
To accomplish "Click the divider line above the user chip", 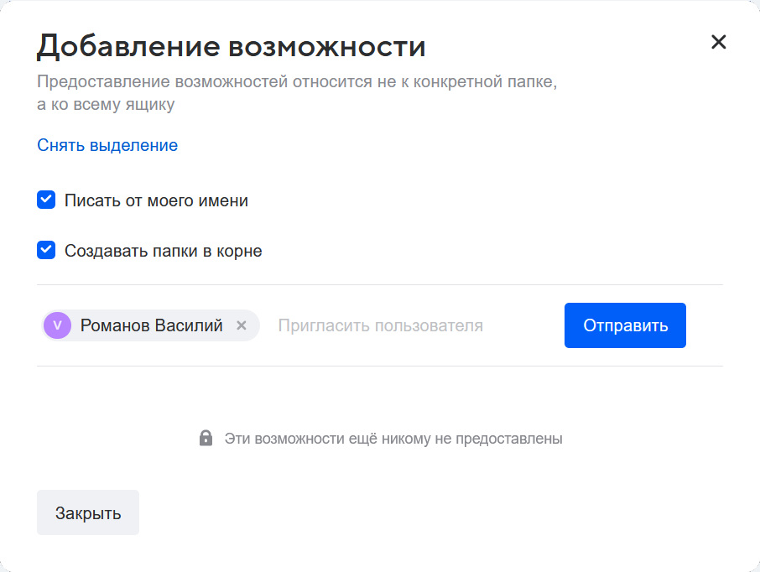I will pyautogui.click(x=379, y=285).
